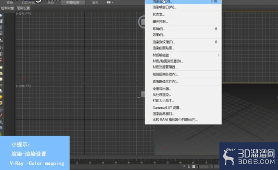This screenshot has width=278, height=170.
Task: Jump to frame 60 on the timeline
Action: [180, 162]
